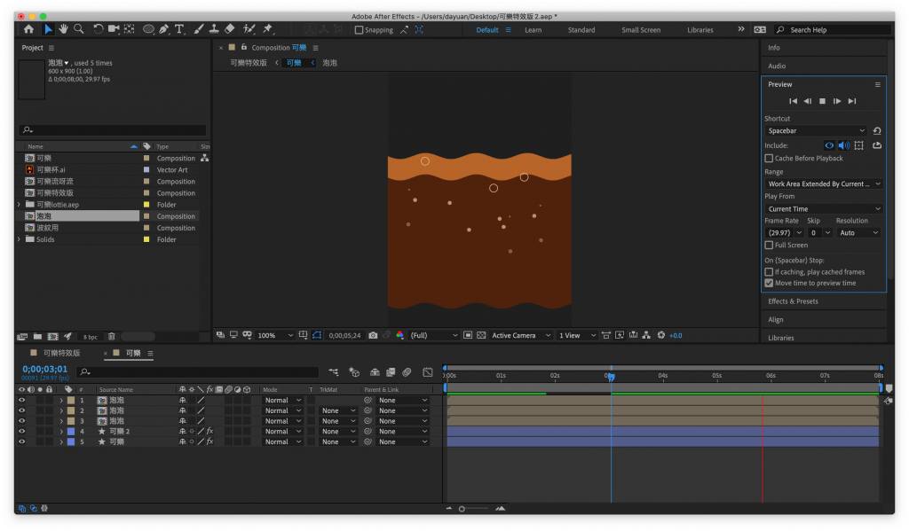Expand the Effects & Presets panel

[x=793, y=301]
